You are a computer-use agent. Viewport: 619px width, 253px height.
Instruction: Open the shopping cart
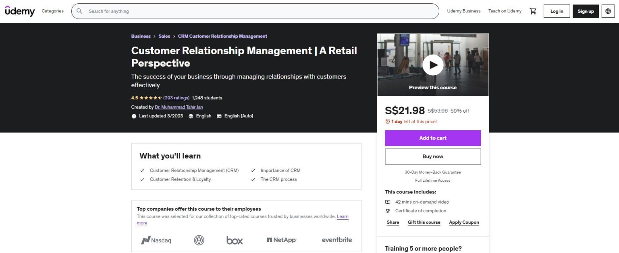(x=532, y=11)
